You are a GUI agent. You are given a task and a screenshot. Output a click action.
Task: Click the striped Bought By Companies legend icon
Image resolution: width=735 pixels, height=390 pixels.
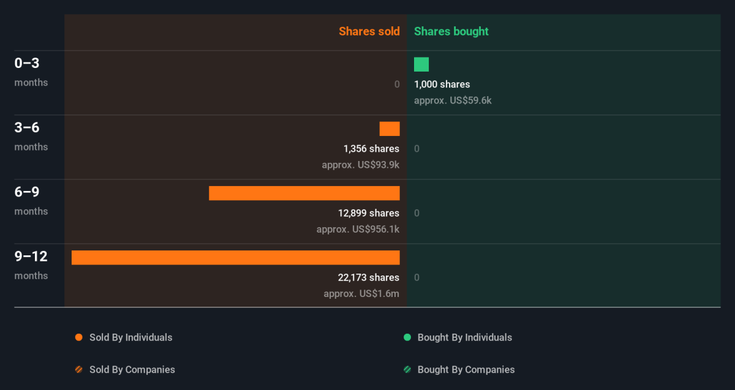point(407,370)
